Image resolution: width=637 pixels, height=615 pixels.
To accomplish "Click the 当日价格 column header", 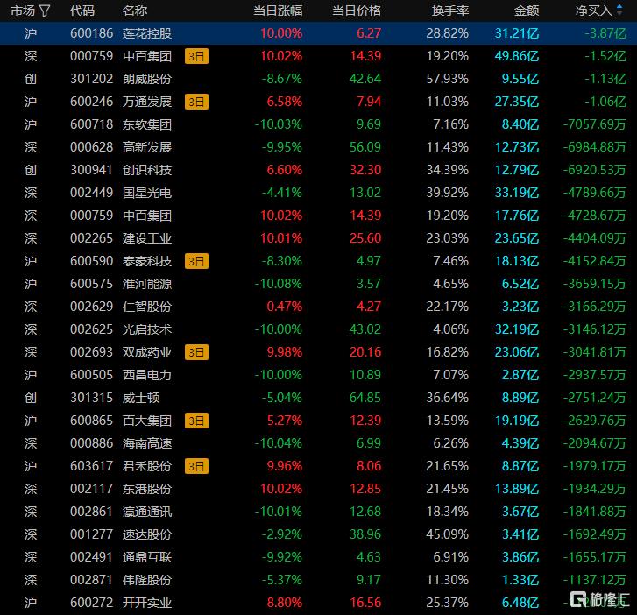I will [x=357, y=11].
